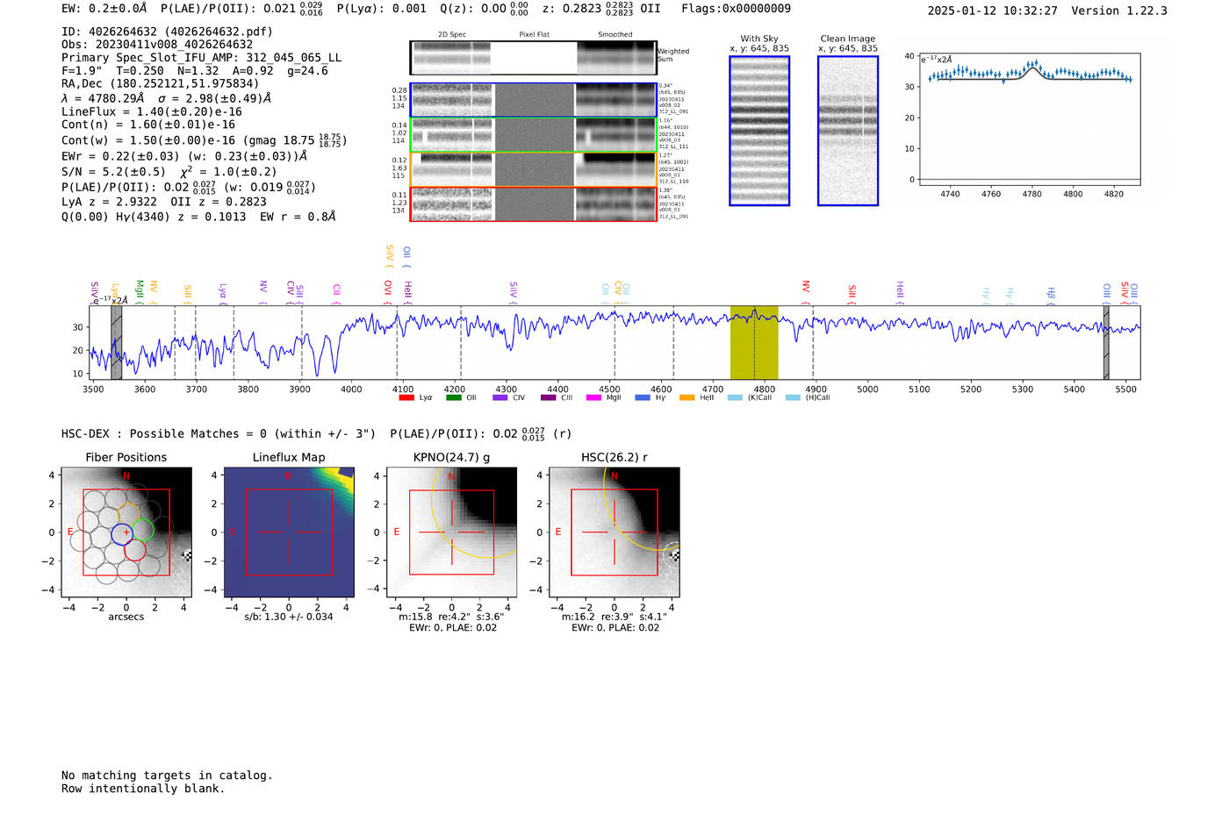The height and width of the screenshot is (836, 1229).
Task: Open the Lineflux Map panel
Action: coord(289,532)
